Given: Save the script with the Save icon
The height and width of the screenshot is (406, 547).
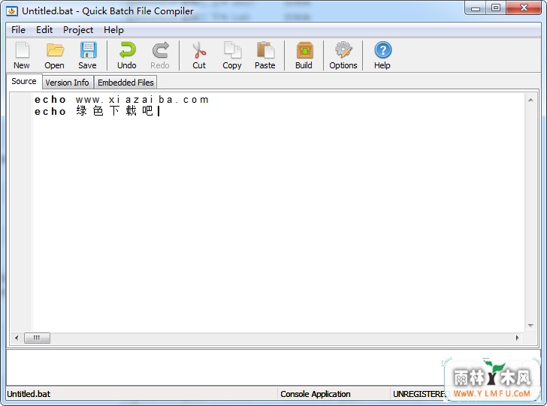Looking at the screenshot, I should coord(88,56).
